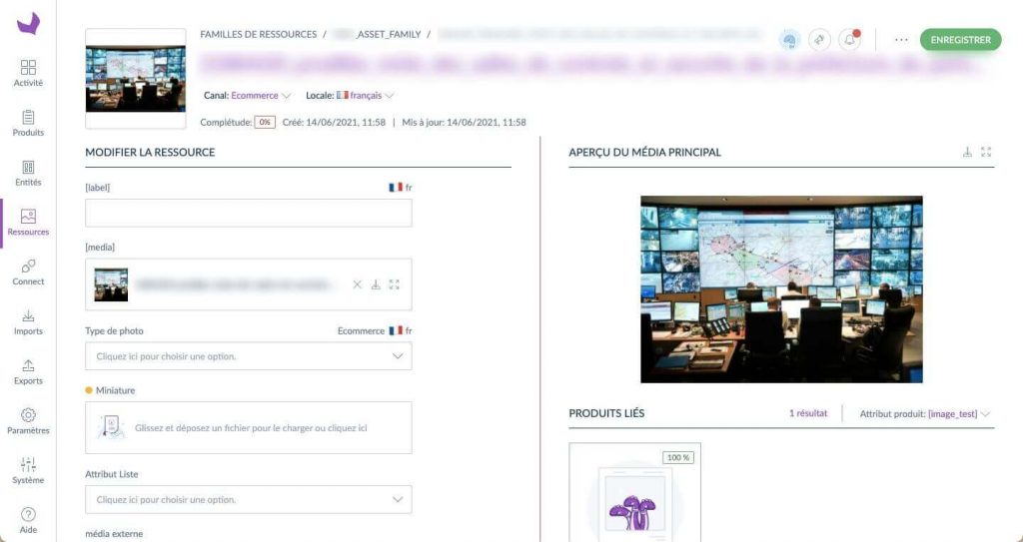Open the announcements megaphone icon
The width and height of the screenshot is (1023, 542).
click(x=819, y=40)
